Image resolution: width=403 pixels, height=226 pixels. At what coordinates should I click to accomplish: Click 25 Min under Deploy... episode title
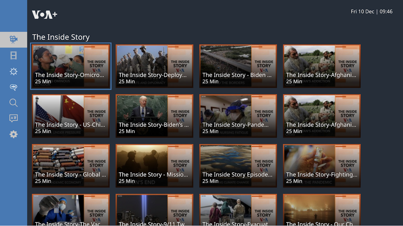click(x=127, y=81)
